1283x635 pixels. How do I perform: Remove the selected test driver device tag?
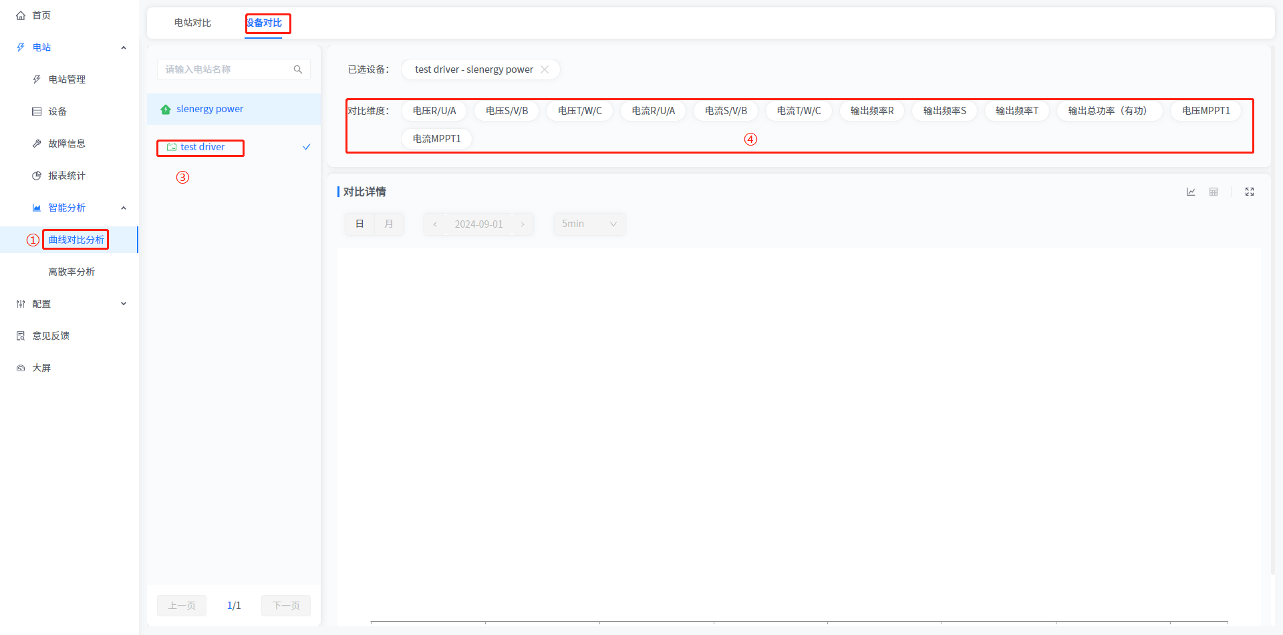(545, 69)
